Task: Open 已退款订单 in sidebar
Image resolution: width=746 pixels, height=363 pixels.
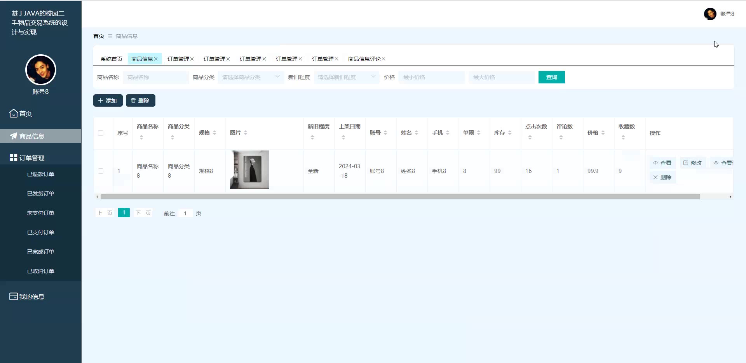Action: pyautogui.click(x=41, y=174)
